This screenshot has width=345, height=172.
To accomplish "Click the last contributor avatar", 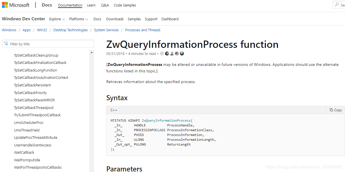I will (x=182, y=53).
